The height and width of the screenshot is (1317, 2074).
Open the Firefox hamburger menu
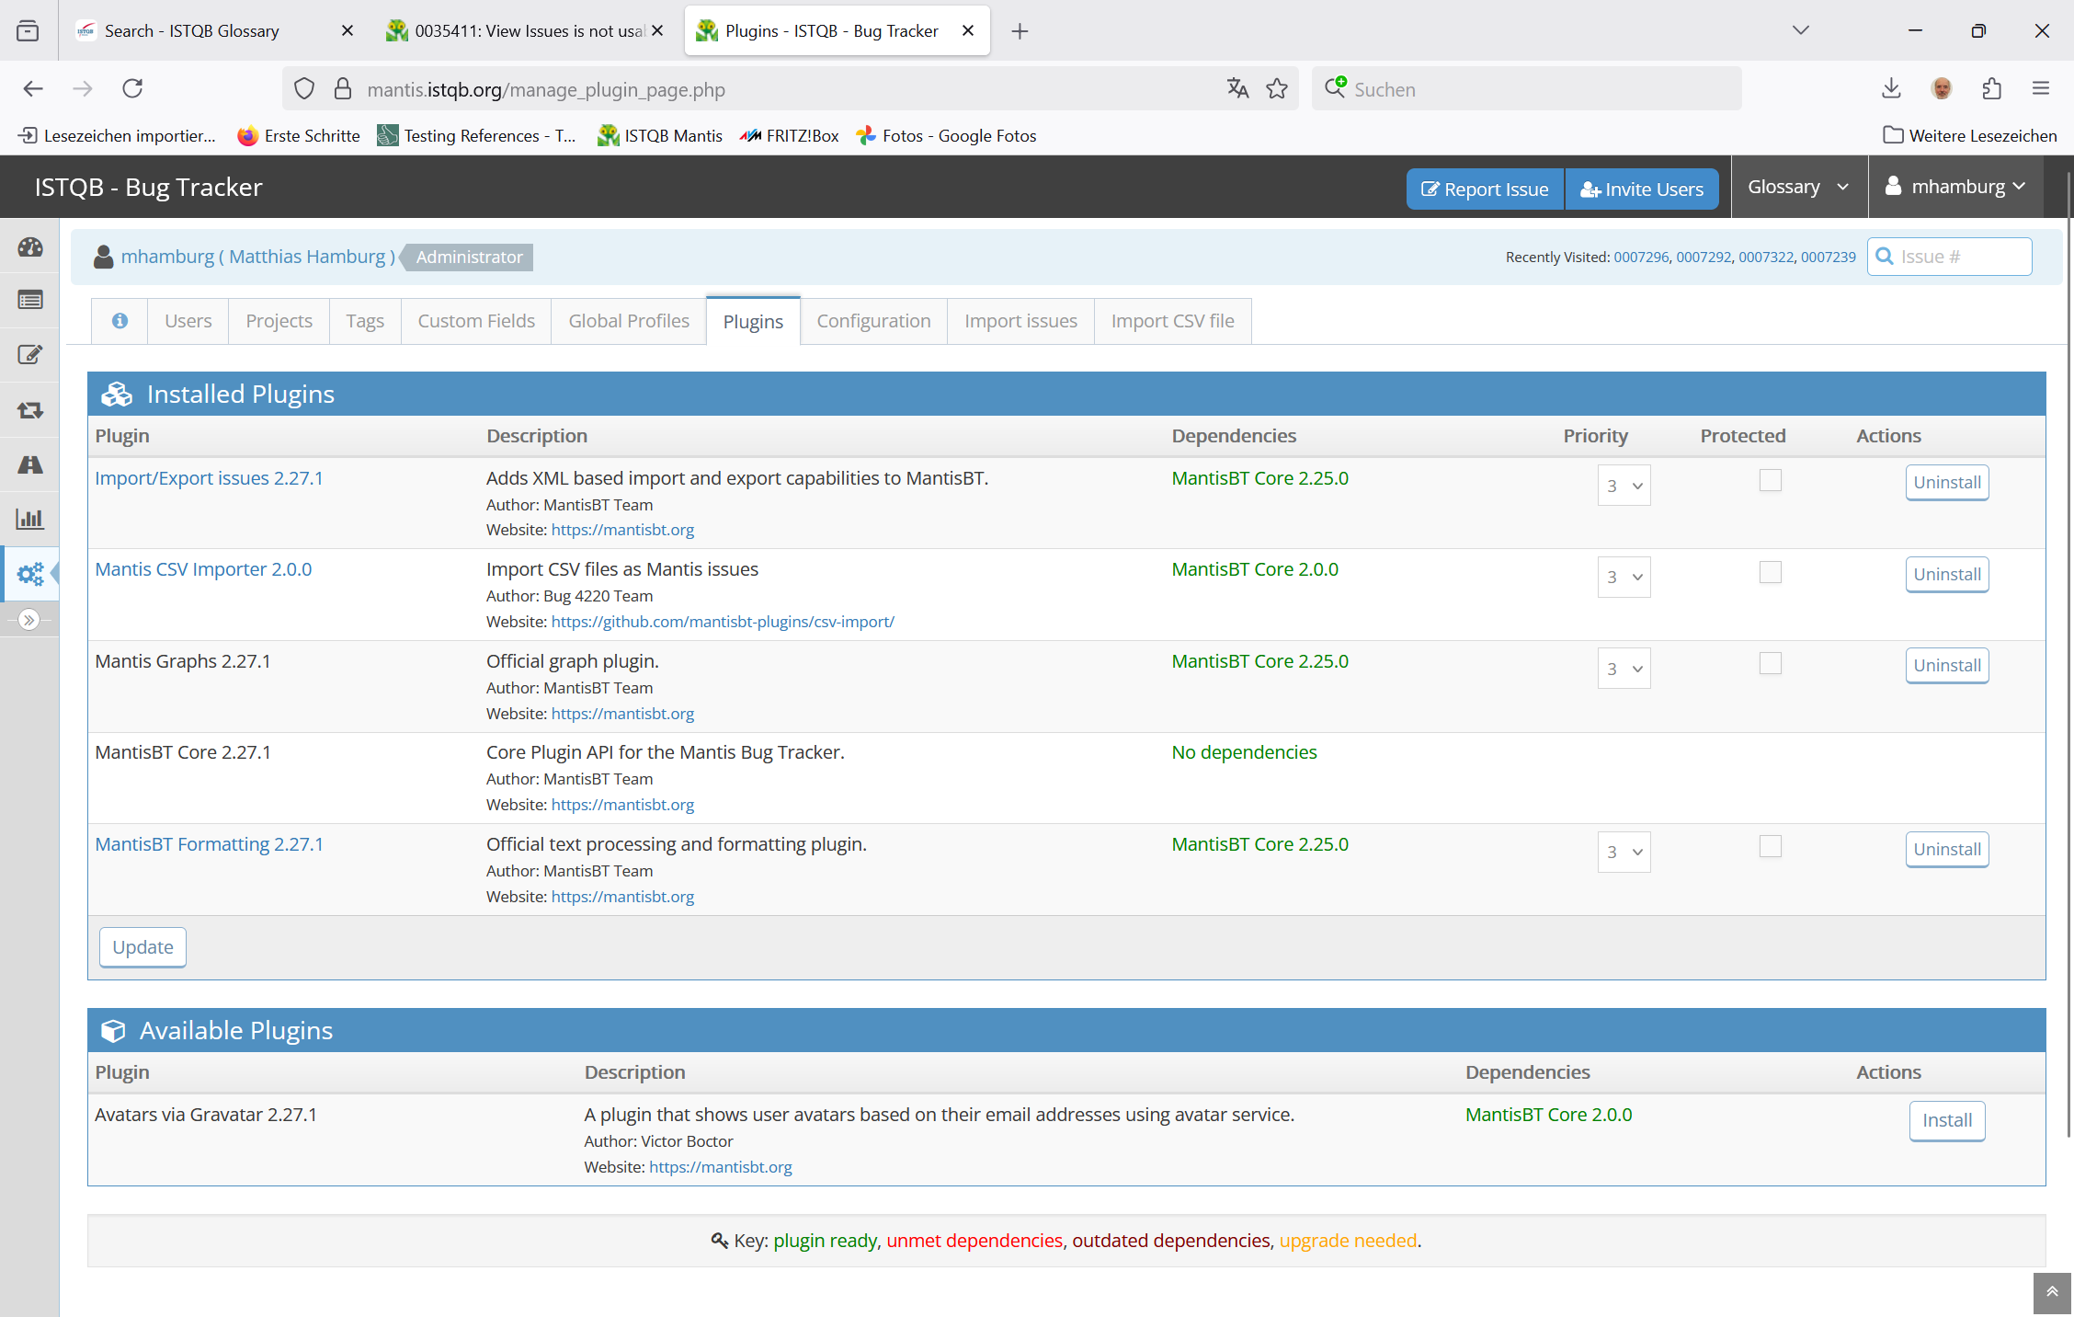coord(2041,88)
